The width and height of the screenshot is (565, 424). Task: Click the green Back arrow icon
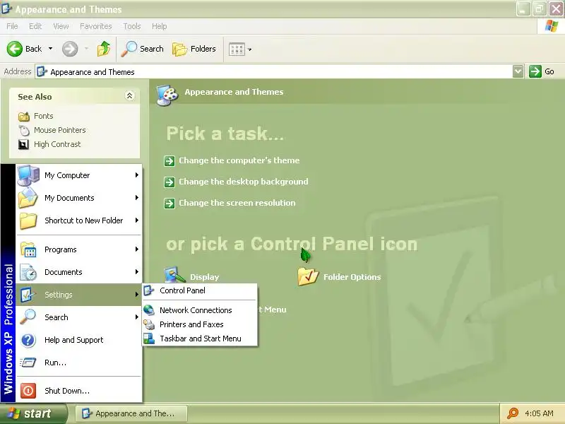point(14,49)
